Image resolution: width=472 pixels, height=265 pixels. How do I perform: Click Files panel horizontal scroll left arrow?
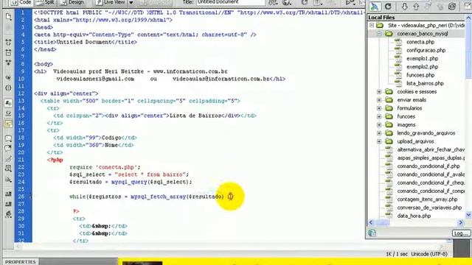tap(371, 222)
